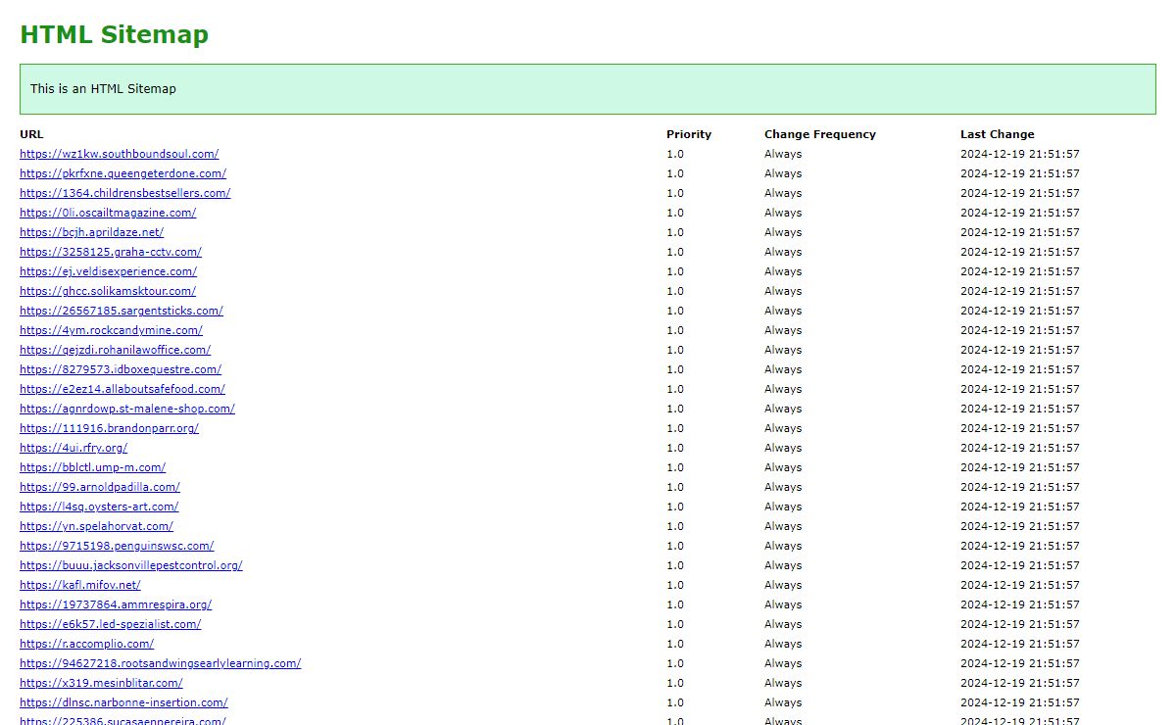Click the 'HTML Sitemap' page heading
Screen dimensions: 1176x725
pos(114,34)
